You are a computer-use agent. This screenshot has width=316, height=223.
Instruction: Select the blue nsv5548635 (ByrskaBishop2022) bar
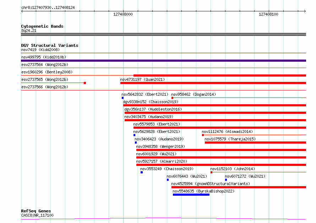[x=191, y=195]
